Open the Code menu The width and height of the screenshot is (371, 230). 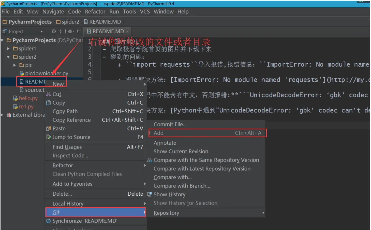[x=75, y=12]
